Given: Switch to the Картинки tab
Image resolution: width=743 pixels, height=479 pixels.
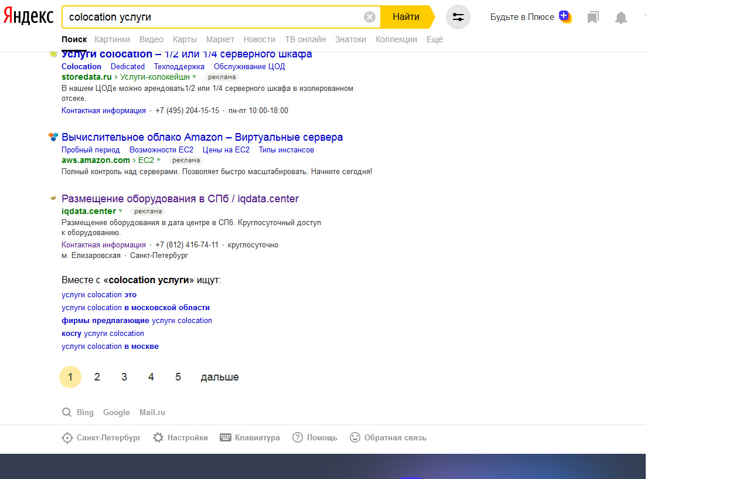Looking at the screenshot, I should point(112,39).
